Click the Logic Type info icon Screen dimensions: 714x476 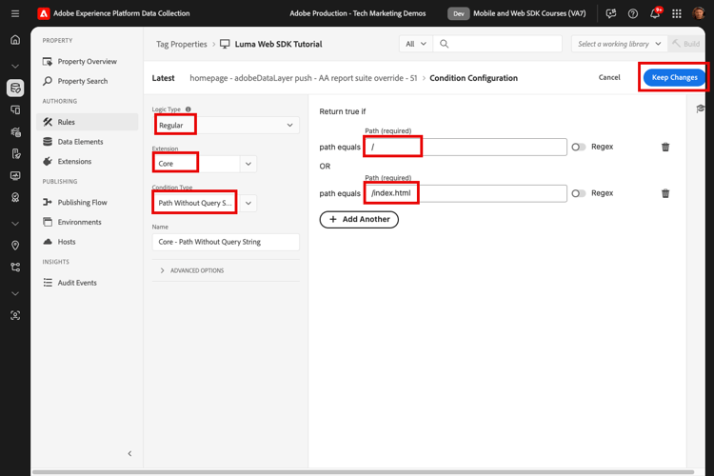point(188,109)
